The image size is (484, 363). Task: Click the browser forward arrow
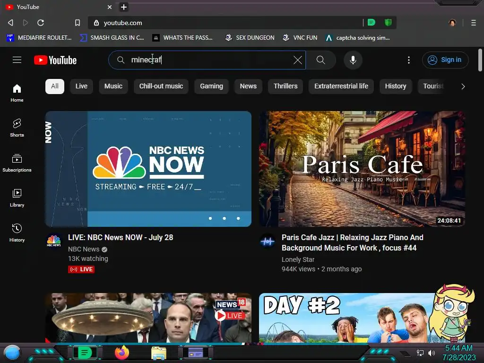[26, 23]
